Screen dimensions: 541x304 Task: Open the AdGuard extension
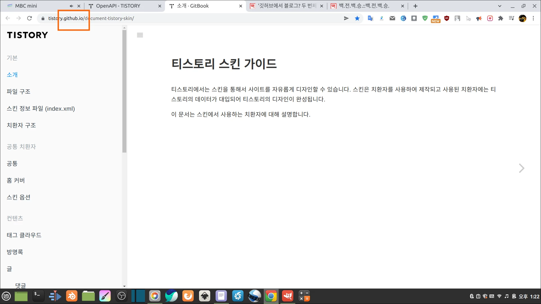[x=425, y=18]
